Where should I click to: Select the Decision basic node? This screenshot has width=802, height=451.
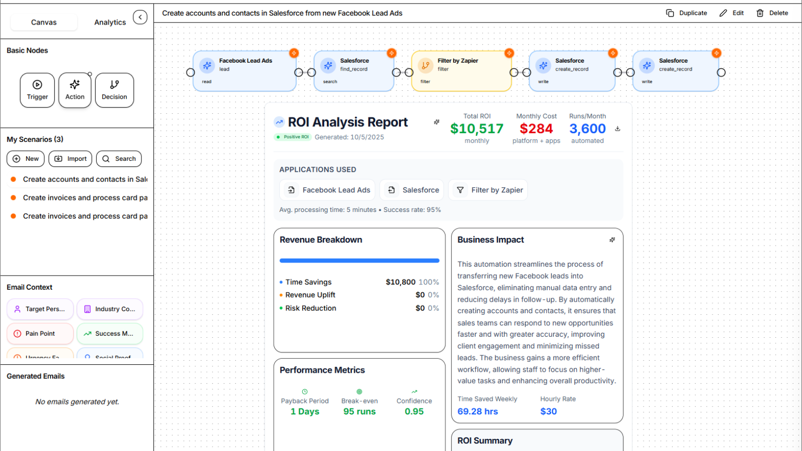tap(114, 90)
